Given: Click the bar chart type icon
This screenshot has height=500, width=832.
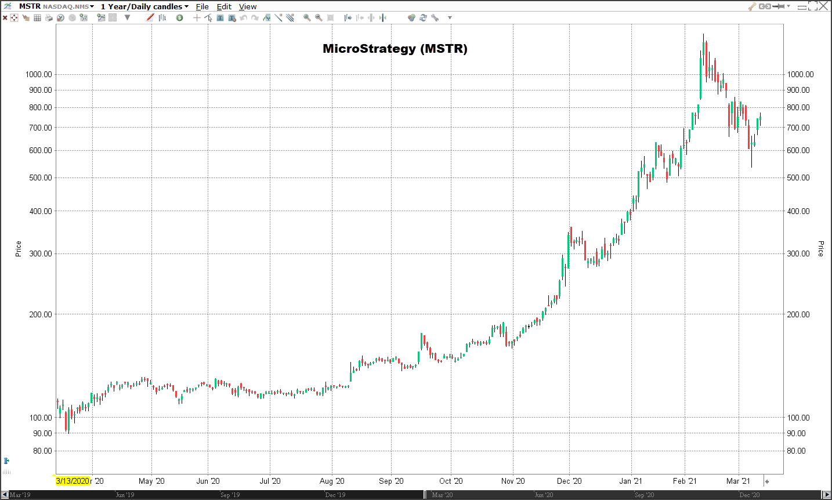Looking at the screenshot, I should [x=162, y=17].
